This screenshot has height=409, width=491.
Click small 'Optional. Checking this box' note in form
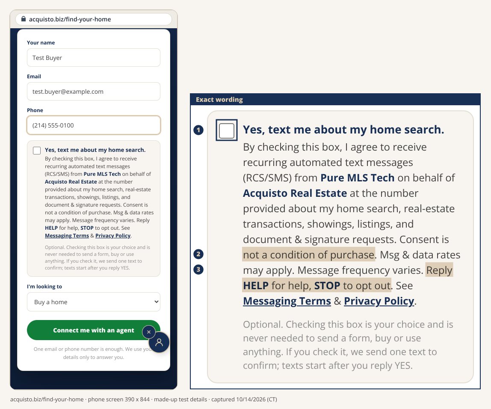(98, 258)
